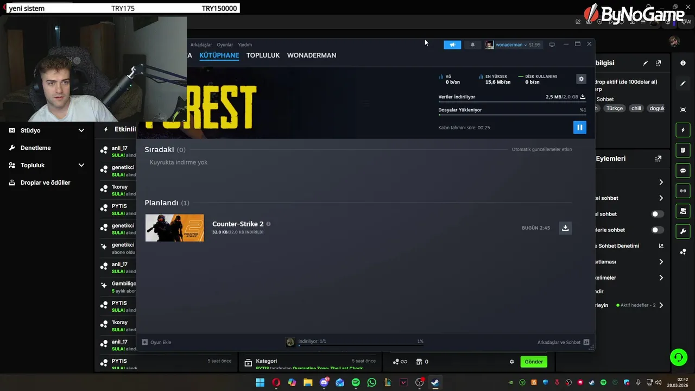Click the info icon in right toolbar
This screenshot has width=695, height=391.
click(x=683, y=63)
